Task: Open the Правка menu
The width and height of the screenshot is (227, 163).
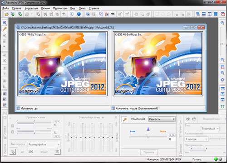Action: [17, 8]
